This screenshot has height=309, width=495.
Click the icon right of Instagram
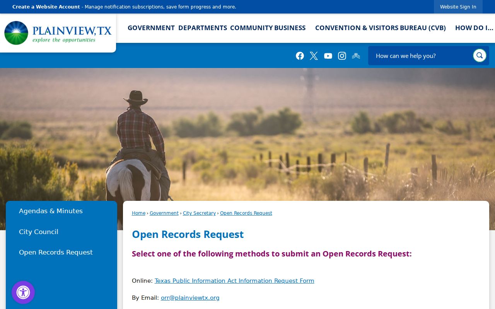pyautogui.click(x=356, y=56)
